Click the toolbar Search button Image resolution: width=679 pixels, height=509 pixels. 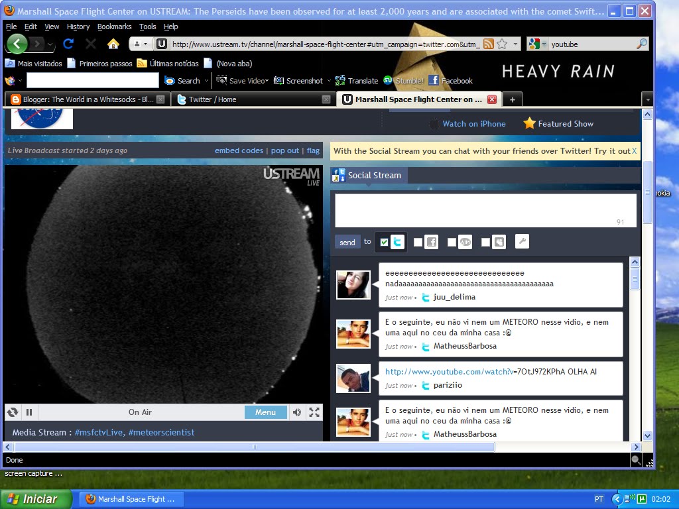(182, 80)
